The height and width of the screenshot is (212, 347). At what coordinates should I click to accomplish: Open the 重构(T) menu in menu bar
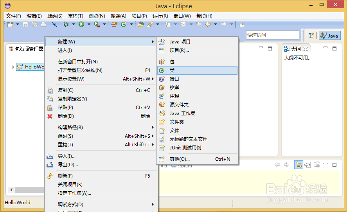pyautogui.click(x=76, y=16)
